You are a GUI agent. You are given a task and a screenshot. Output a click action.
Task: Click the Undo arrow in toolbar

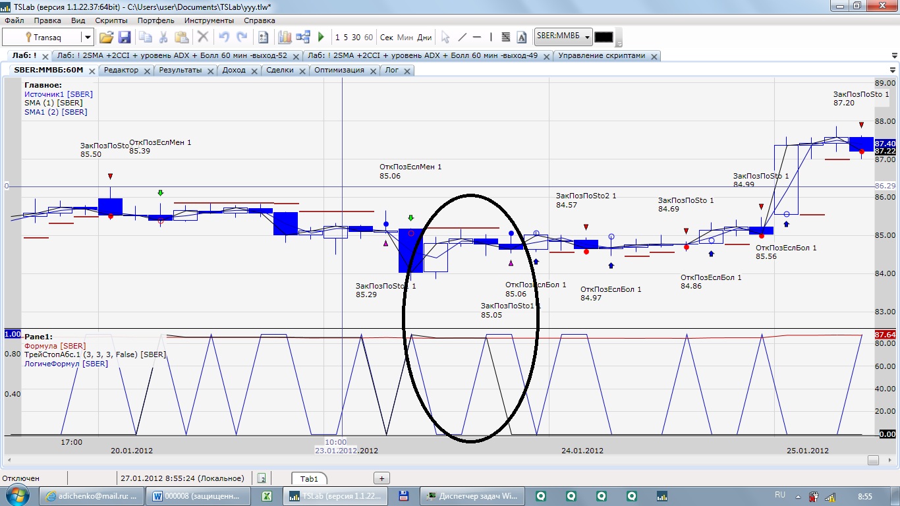(224, 38)
